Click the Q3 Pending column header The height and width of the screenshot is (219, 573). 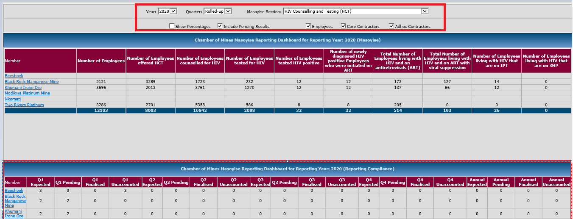[x=284, y=182]
